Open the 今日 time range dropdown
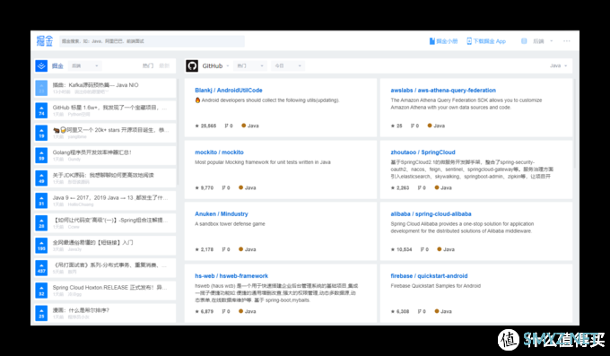Image resolution: width=610 pixels, height=356 pixels. point(288,65)
